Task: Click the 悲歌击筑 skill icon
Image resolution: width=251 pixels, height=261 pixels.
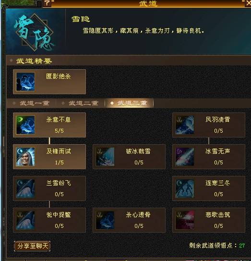Action: pyautogui.click(x=185, y=220)
